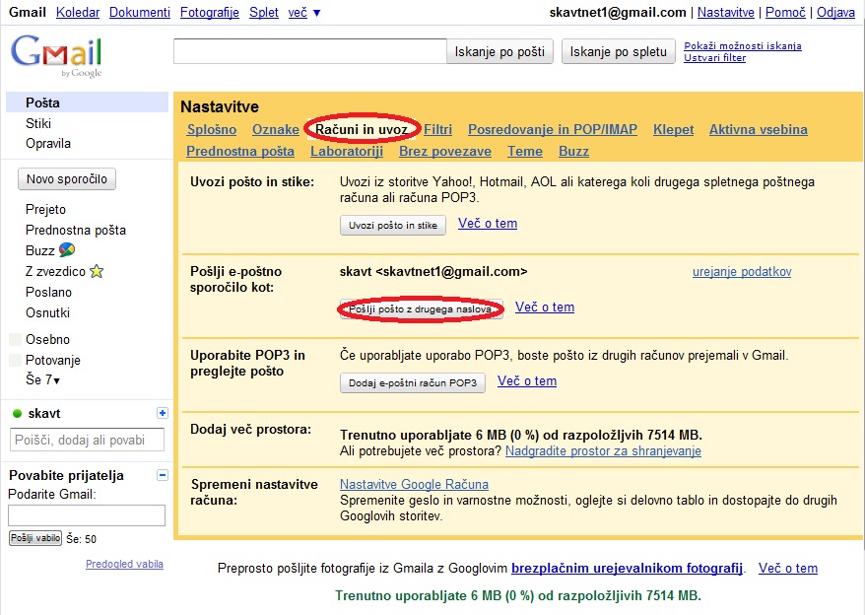Expand 'Še 7' labels list
Viewport: 865px width, 615px height.
click(x=42, y=379)
